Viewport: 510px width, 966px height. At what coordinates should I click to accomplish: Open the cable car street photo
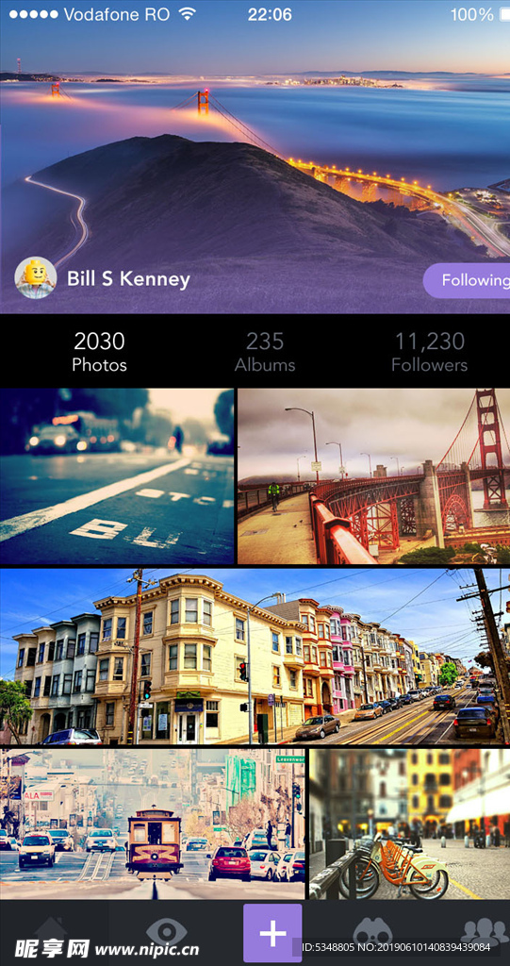pyautogui.click(x=152, y=824)
